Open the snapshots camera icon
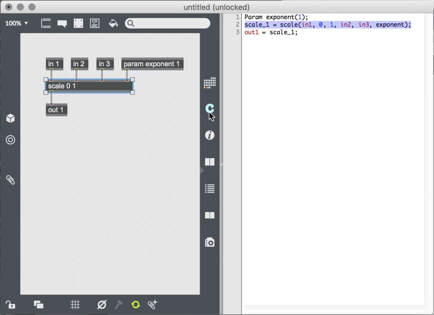The image size is (434, 315). coord(209,242)
